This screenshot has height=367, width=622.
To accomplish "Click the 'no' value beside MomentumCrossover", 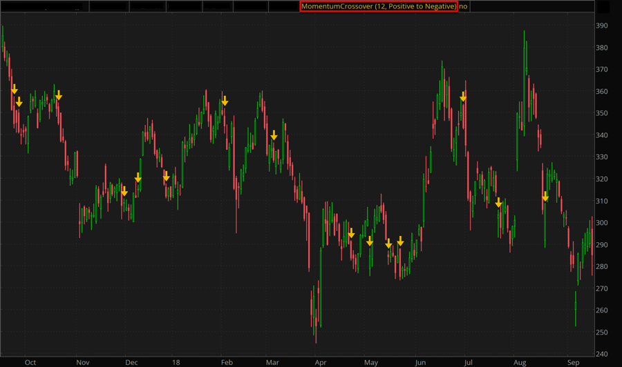I will (464, 6).
